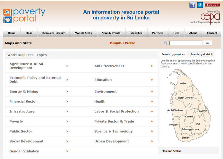Image resolution: width=223 pixels, height=159 pixels.
Task: Open the Twitter bird icon link
Action: [x=200, y=5]
